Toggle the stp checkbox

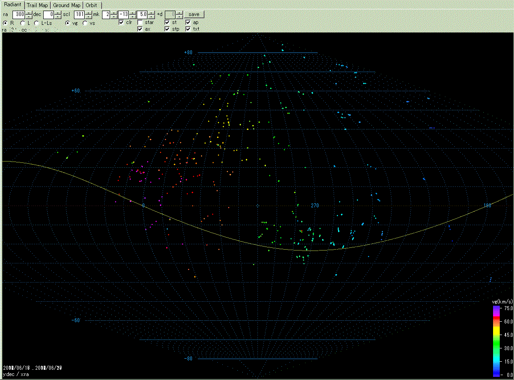tap(167, 29)
